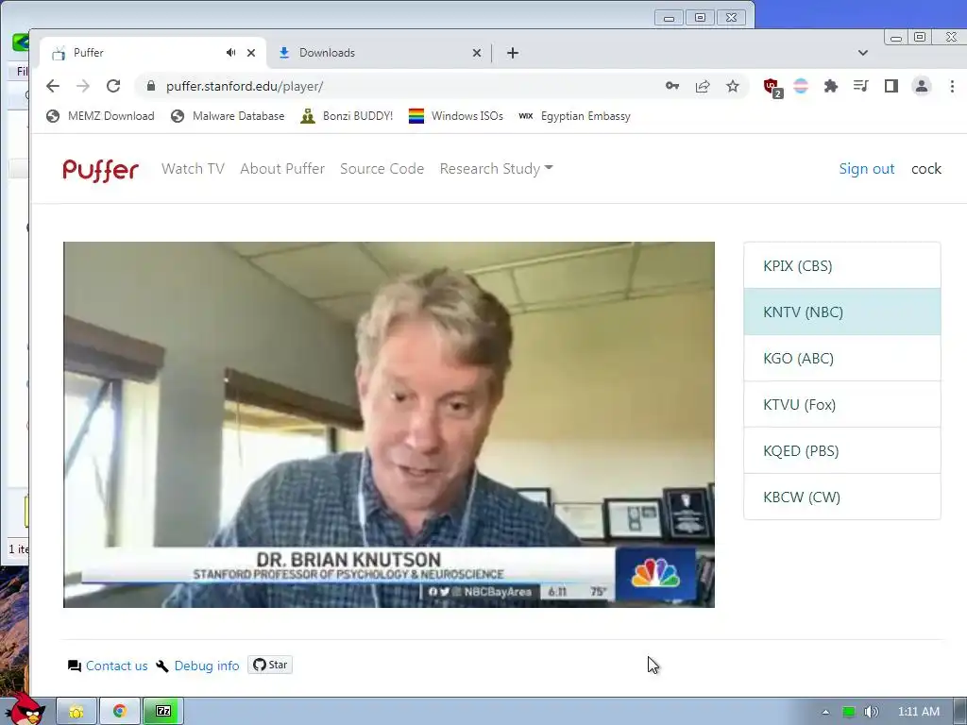This screenshot has height=725, width=967.
Task: Open a new tab with plus button
Action: [x=513, y=53]
